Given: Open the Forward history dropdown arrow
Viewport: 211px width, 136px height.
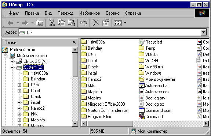Looking at the screenshot, I should click(x=32, y=23).
